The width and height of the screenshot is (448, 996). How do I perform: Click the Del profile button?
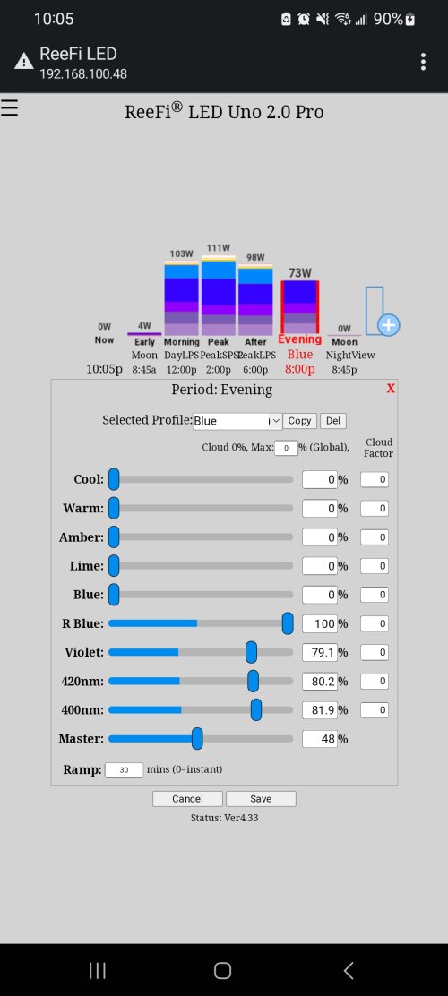pyautogui.click(x=333, y=420)
